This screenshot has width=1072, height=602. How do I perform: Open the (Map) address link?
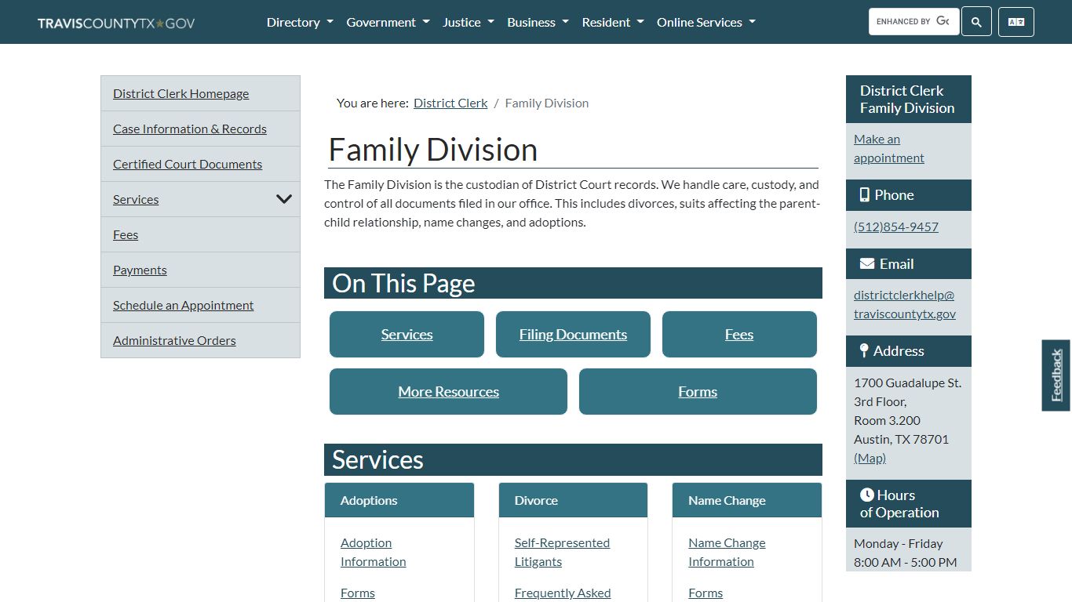pyautogui.click(x=870, y=458)
